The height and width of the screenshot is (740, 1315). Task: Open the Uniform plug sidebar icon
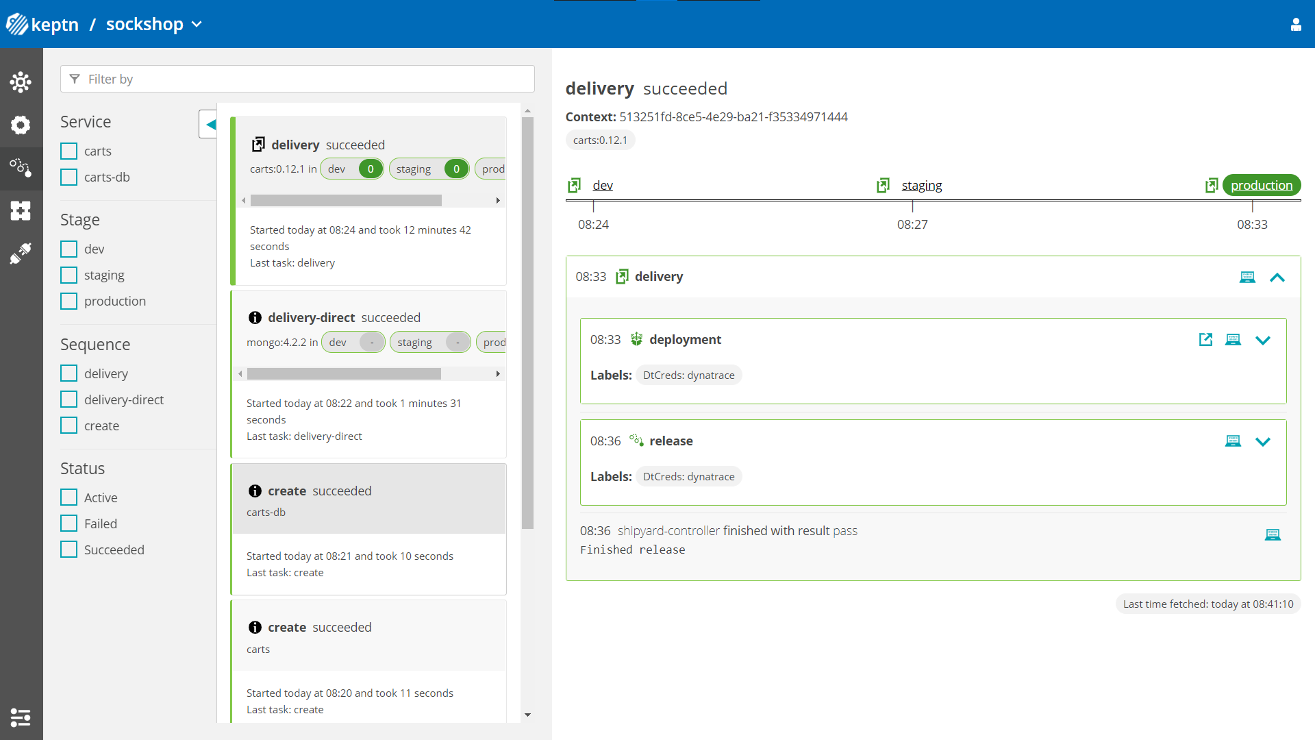coord(21,253)
